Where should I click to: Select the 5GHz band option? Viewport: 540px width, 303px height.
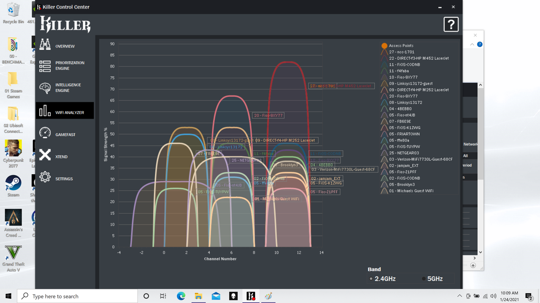pyautogui.click(x=432, y=279)
